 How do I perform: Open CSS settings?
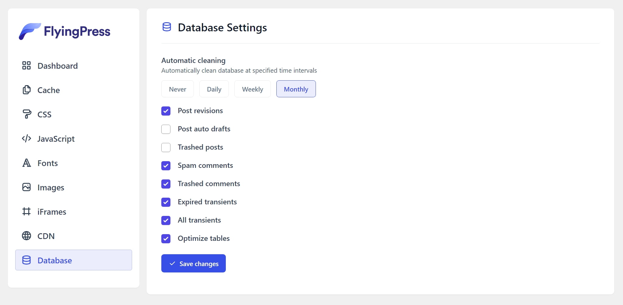coord(74,114)
